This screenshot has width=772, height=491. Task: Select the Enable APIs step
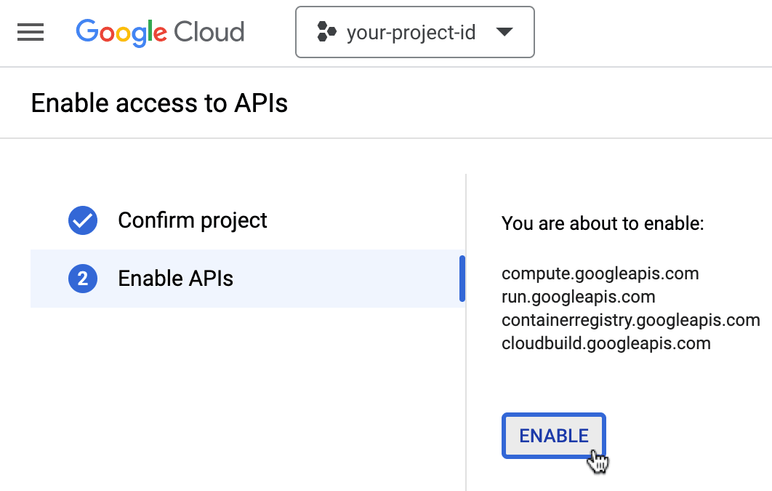(175, 279)
